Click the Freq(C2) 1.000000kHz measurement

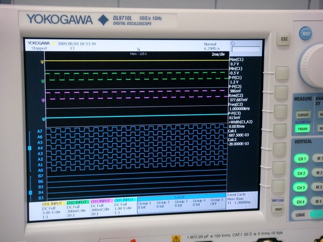coord(239,107)
